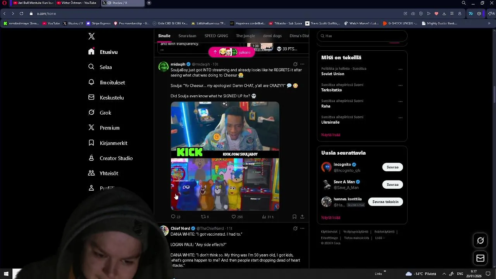Switch to Viktor Östman YouTube tab
Image resolution: width=496 pixels, height=279 pixels.
[x=76, y=3]
